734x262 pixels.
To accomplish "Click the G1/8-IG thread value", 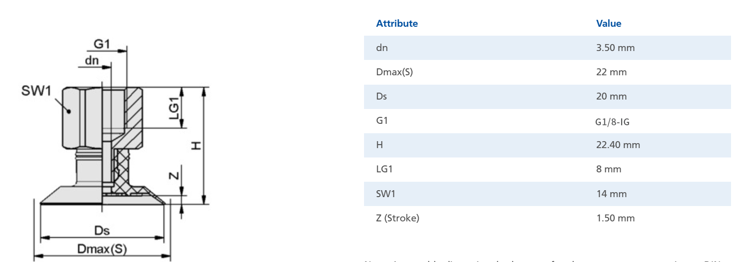I will [612, 121].
